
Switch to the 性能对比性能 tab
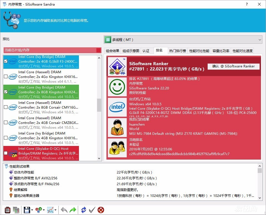199,51
